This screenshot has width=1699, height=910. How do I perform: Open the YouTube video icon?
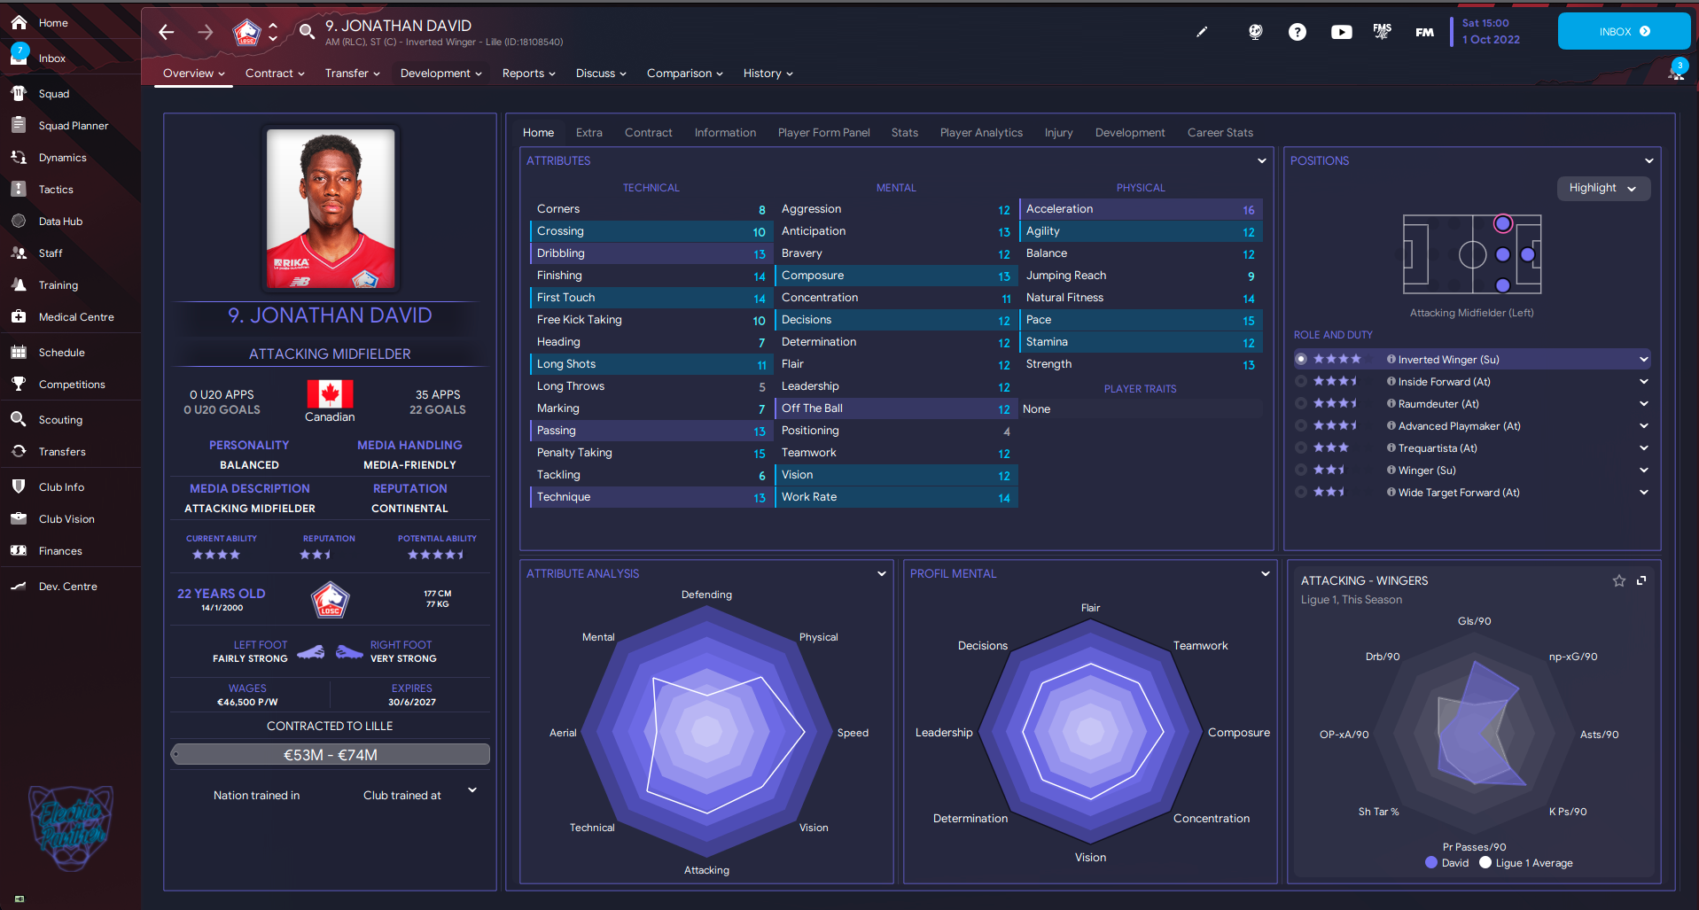(1341, 32)
